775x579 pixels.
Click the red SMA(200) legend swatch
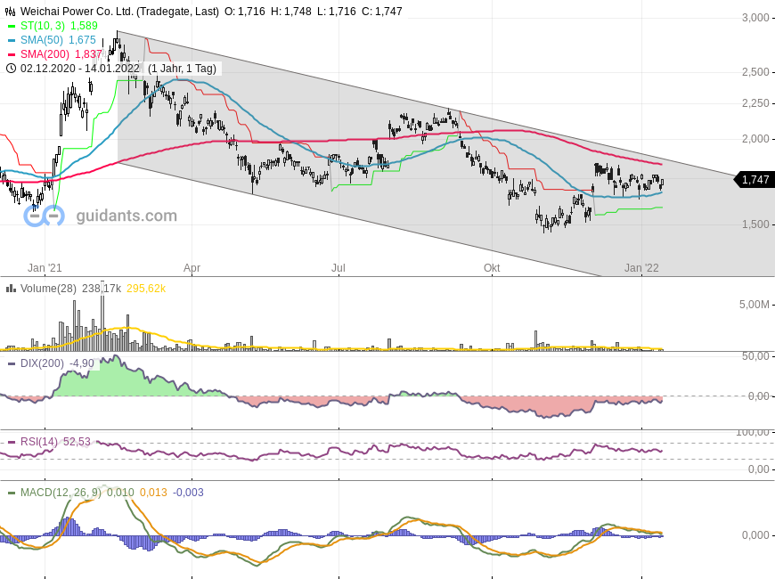coord(12,54)
